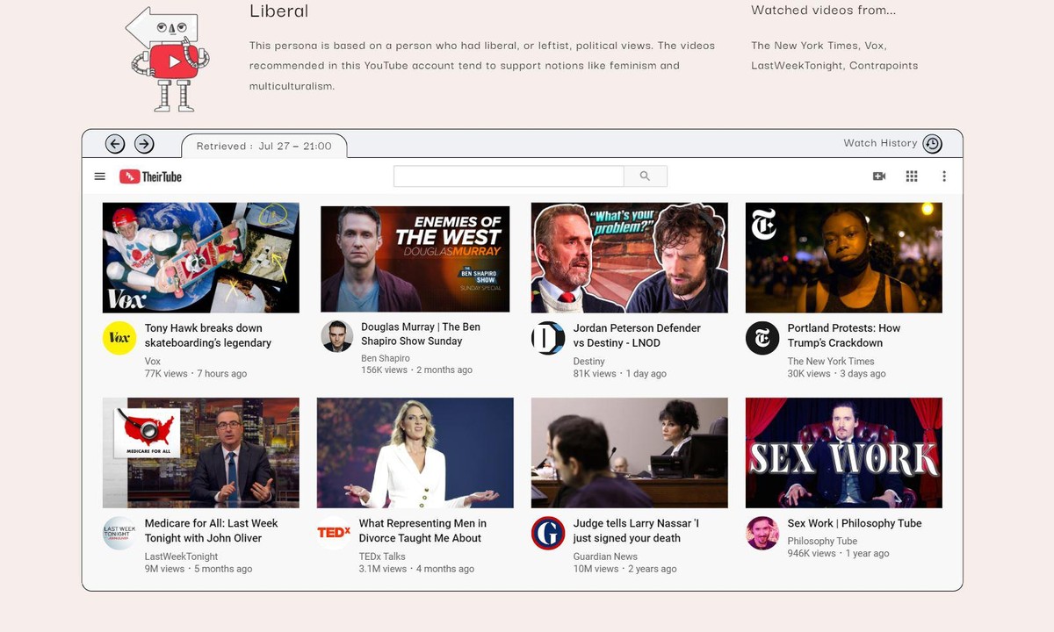This screenshot has width=1054, height=632.
Task: Click the Vox channel name
Action: tap(153, 361)
